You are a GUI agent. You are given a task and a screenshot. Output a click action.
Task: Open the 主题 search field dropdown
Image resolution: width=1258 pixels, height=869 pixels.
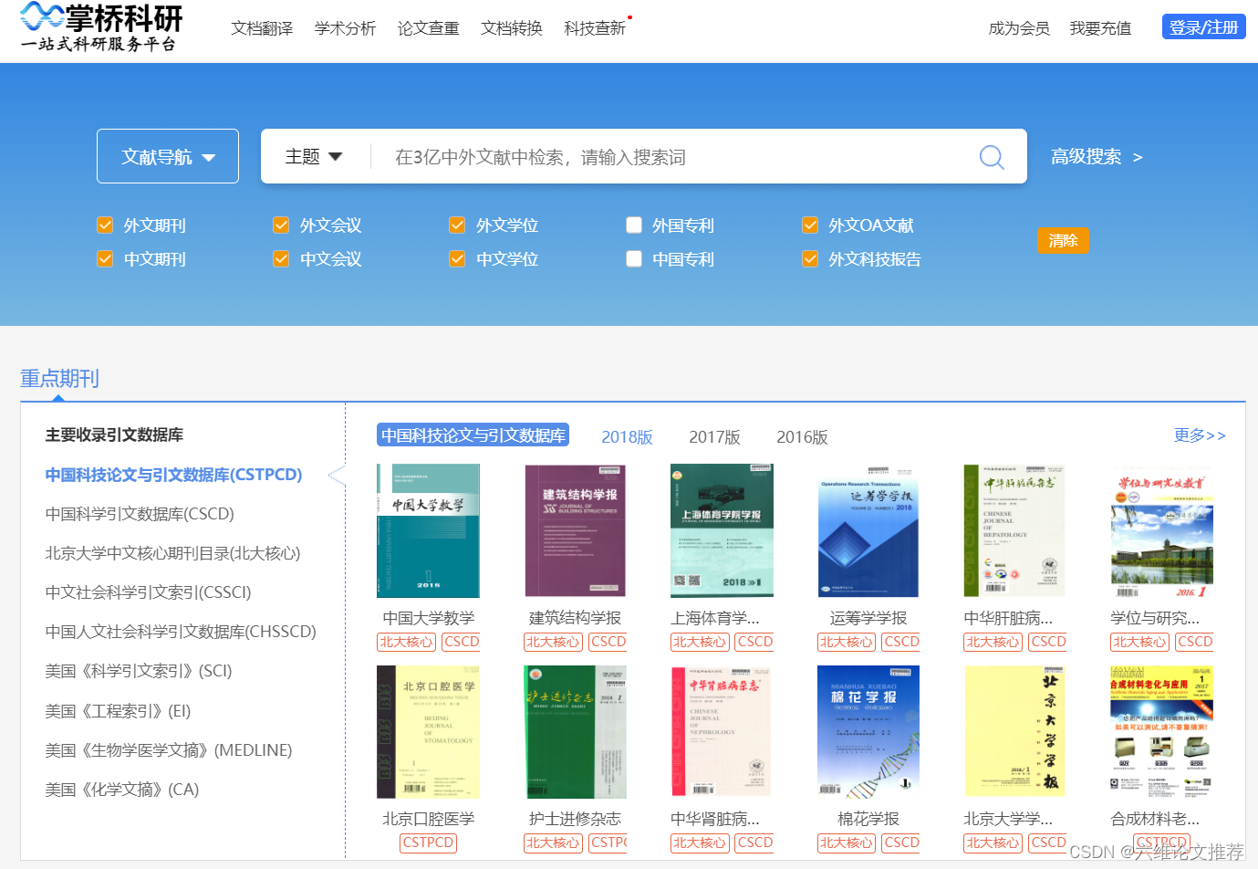[313, 156]
